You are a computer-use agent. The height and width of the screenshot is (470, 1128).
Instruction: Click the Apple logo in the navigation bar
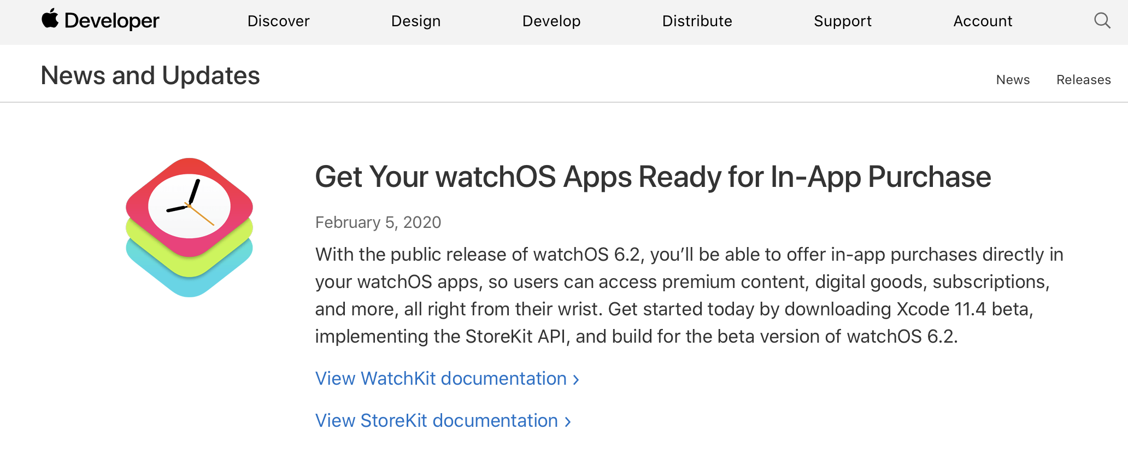click(51, 20)
